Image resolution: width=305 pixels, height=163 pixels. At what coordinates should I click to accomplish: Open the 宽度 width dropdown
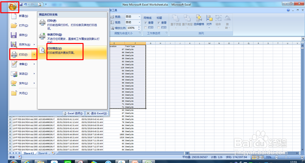(139, 17)
